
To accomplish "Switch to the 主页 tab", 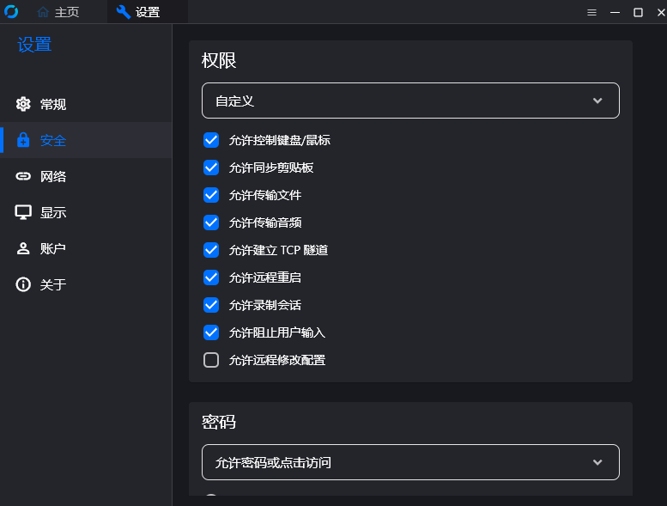I will pos(58,12).
